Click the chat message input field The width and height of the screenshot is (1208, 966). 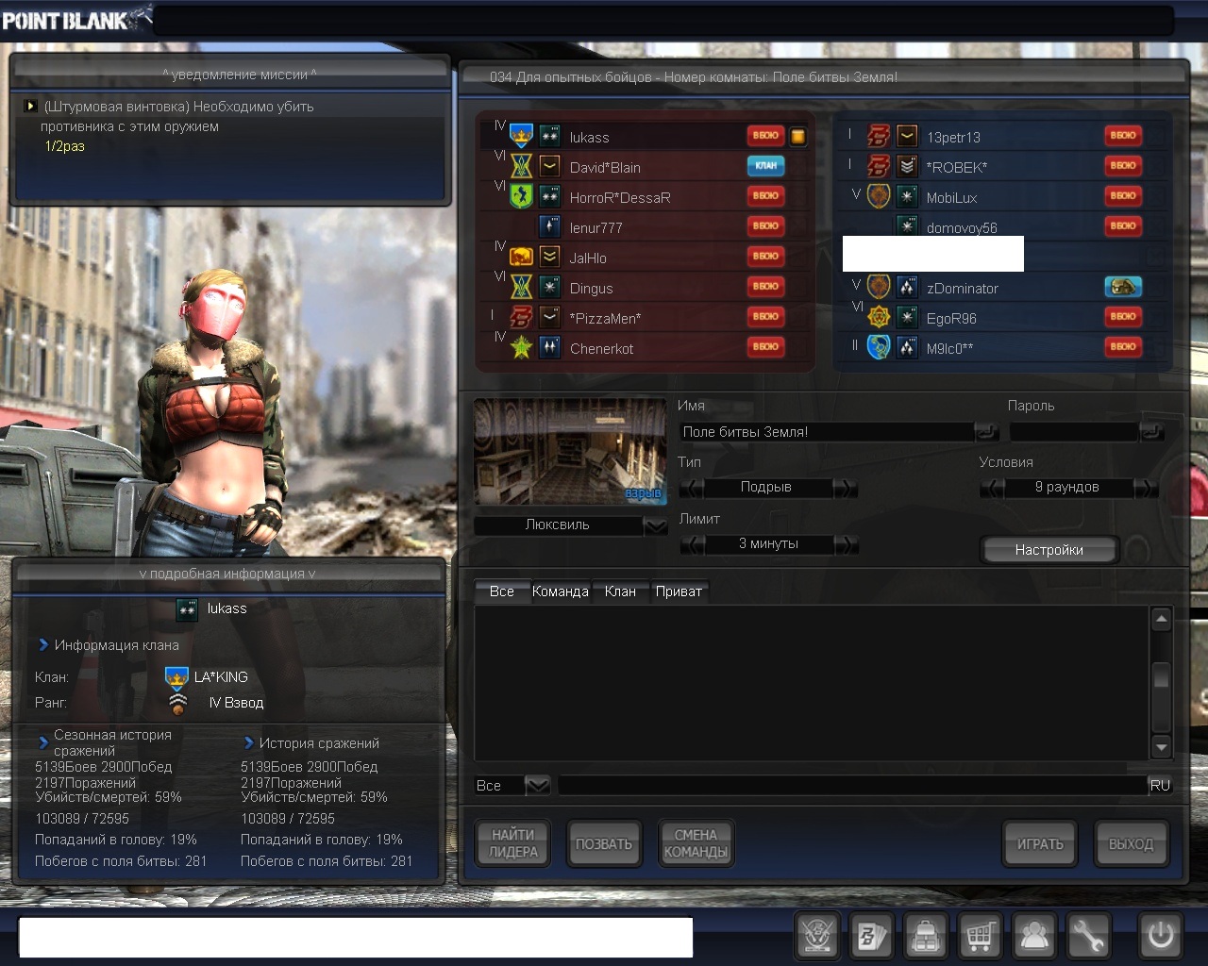click(x=852, y=785)
